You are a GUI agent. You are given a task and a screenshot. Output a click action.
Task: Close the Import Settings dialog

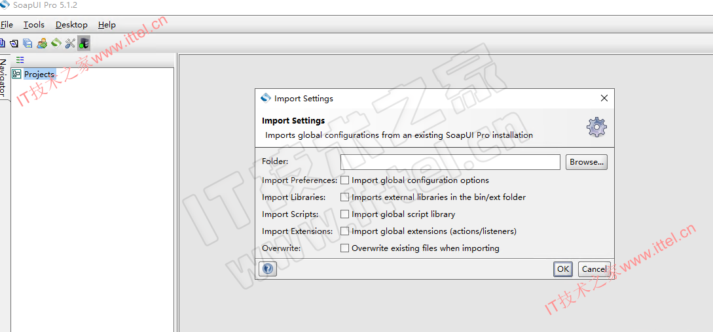[x=604, y=98]
